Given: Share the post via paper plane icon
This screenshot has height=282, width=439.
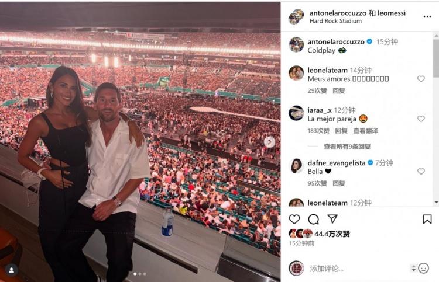Looking at the screenshot, I should pos(332,219).
